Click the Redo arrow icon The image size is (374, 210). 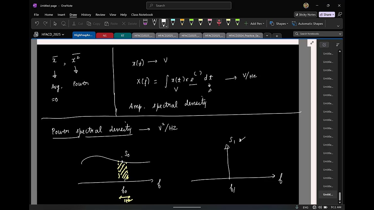click(x=45, y=24)
